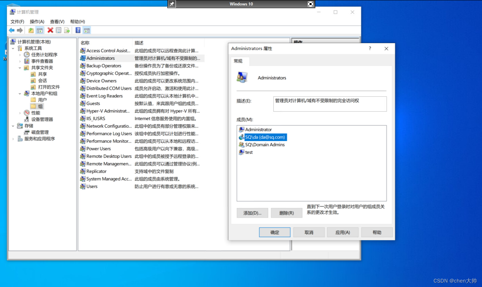Confirm with the 确定 button

tap(275, 232)
